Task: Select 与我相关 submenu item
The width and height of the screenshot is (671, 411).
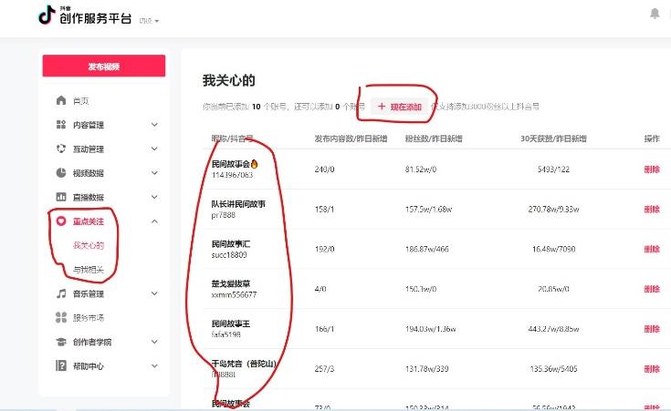Action: (x=89, y=270)
